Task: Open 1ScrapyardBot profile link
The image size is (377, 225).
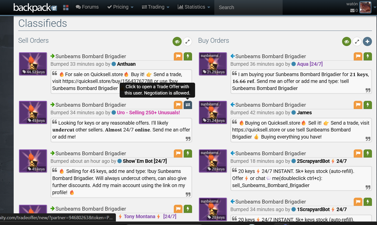Action: (x=322, y=209)
